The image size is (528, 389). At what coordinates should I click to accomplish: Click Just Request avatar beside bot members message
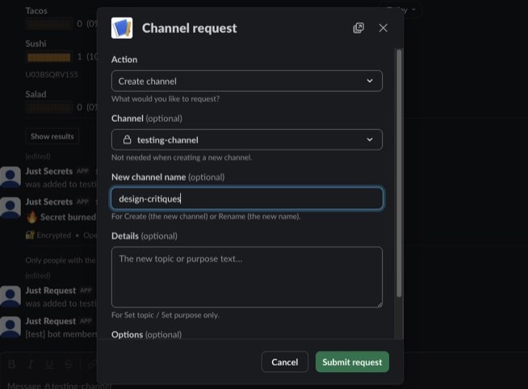[10, 327]
